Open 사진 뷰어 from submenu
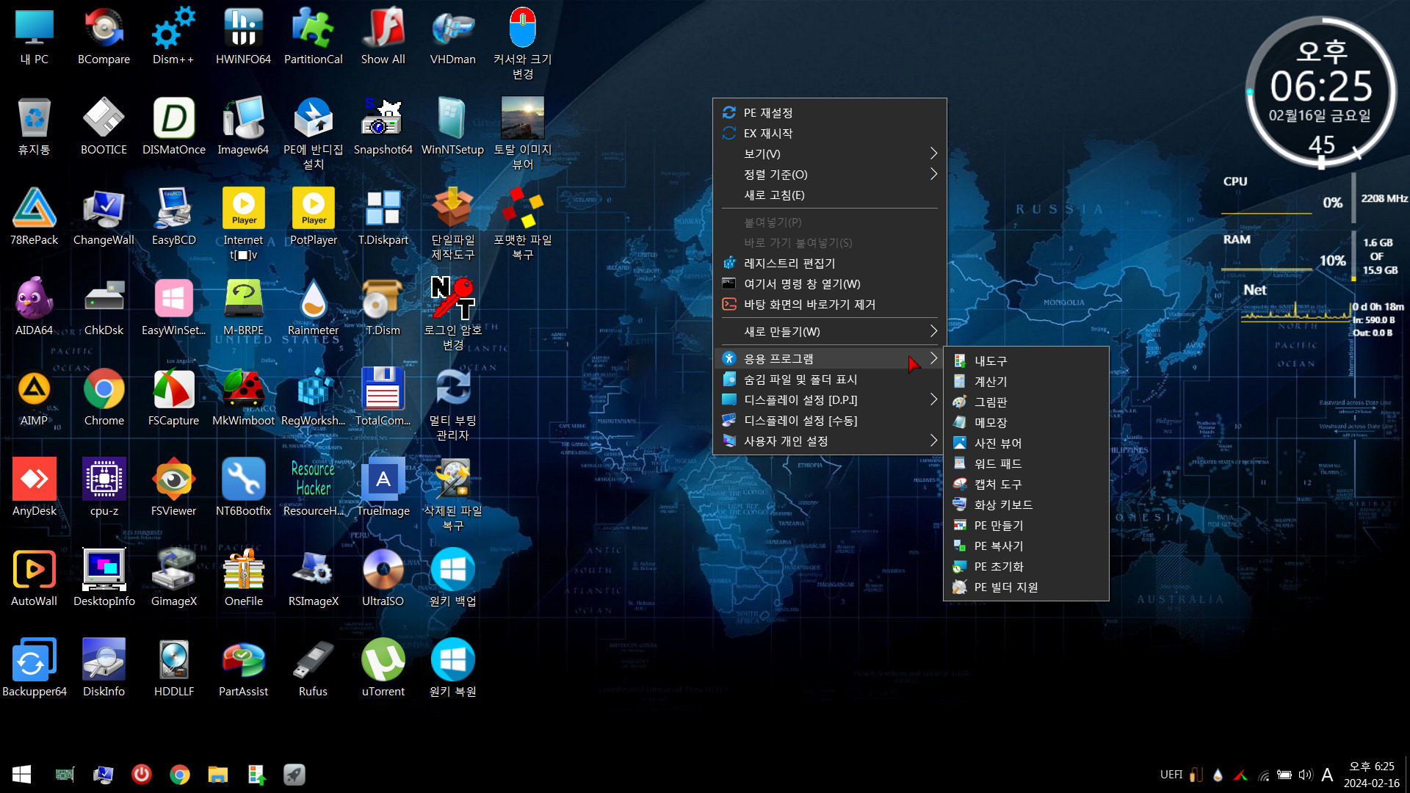 [1026, 443]
